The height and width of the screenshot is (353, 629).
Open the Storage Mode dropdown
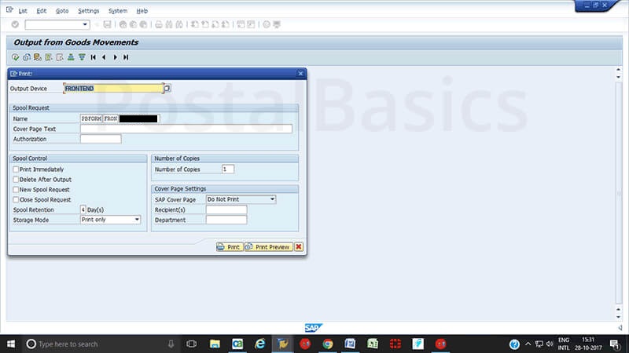click(x=136, y=220)
